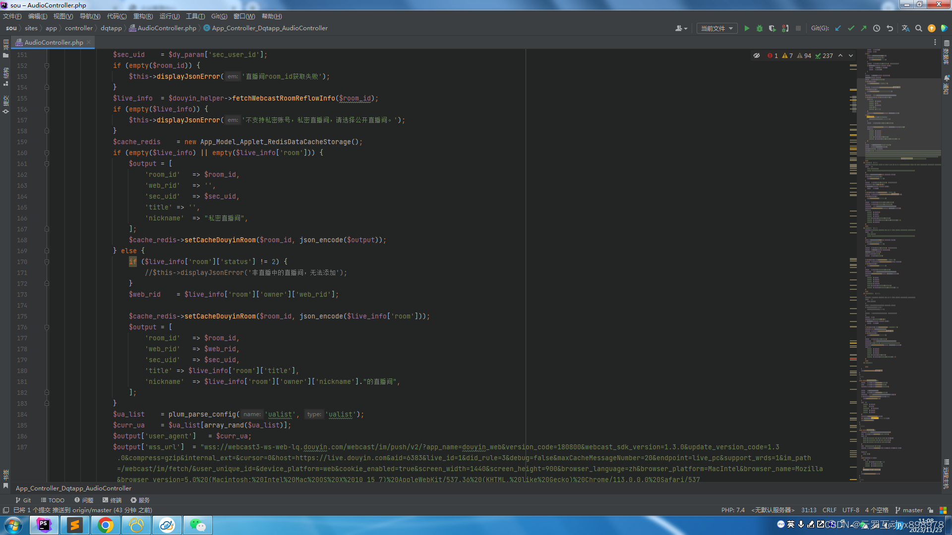Collapse the fold marker at line 156
This screenshot has height=535, width=952.
click(47, 109)
